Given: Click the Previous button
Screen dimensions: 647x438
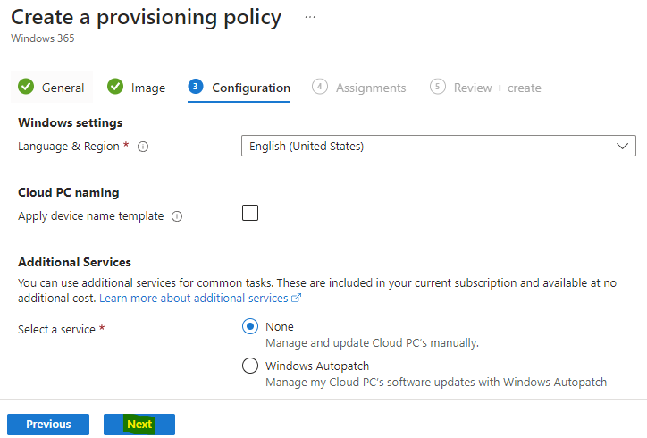Looking at the screenshot, I should [x=48, y=425].
